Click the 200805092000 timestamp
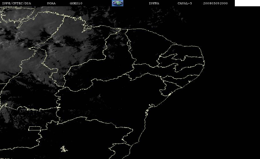260x159 pixels. pyautogui.click(x=215, y=3)
